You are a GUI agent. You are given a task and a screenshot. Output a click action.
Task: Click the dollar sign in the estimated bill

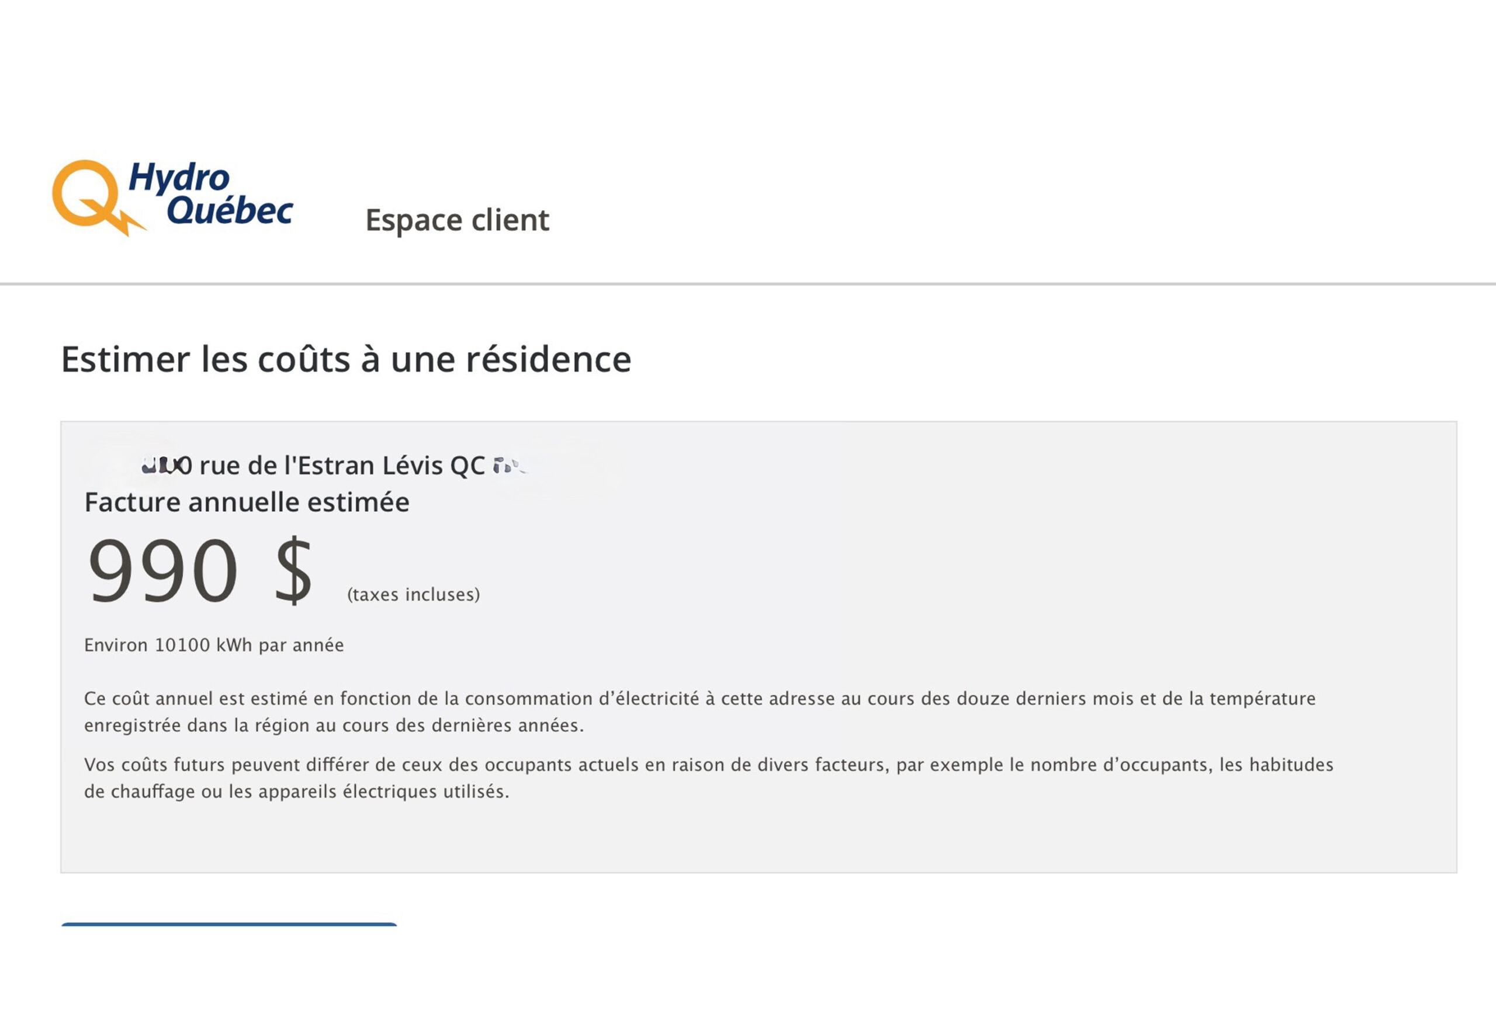pos(294,571)
